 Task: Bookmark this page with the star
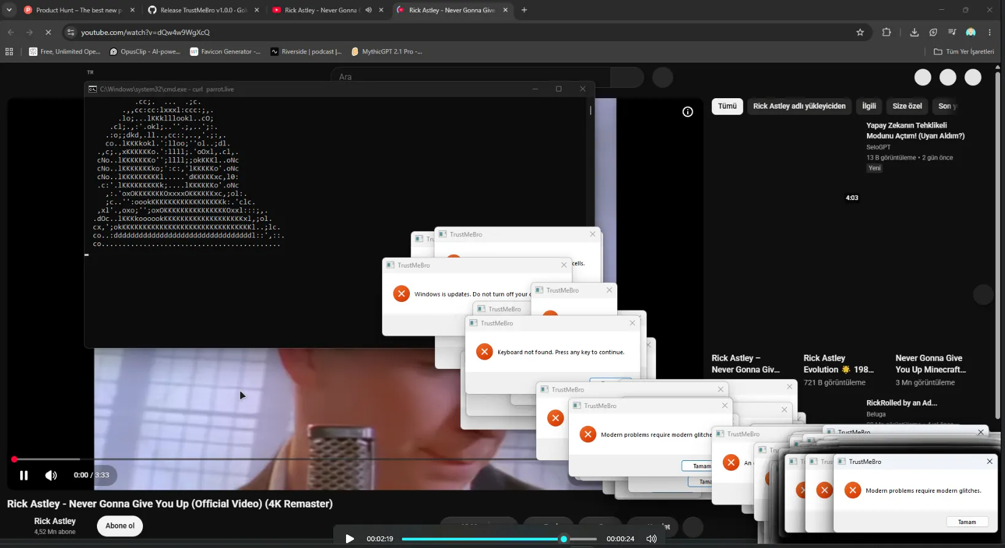point(860,32)
